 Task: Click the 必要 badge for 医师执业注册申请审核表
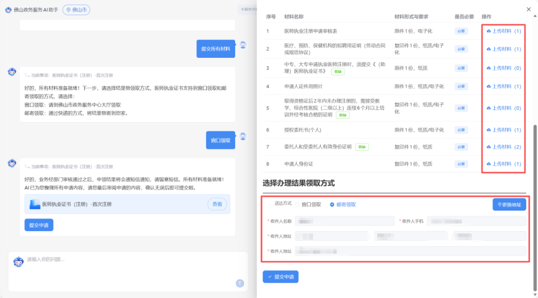click(461, 31)
